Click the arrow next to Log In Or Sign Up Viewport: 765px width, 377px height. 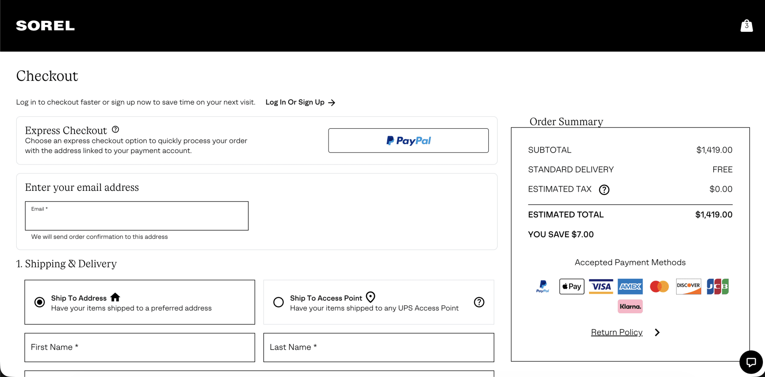point(332,102)
